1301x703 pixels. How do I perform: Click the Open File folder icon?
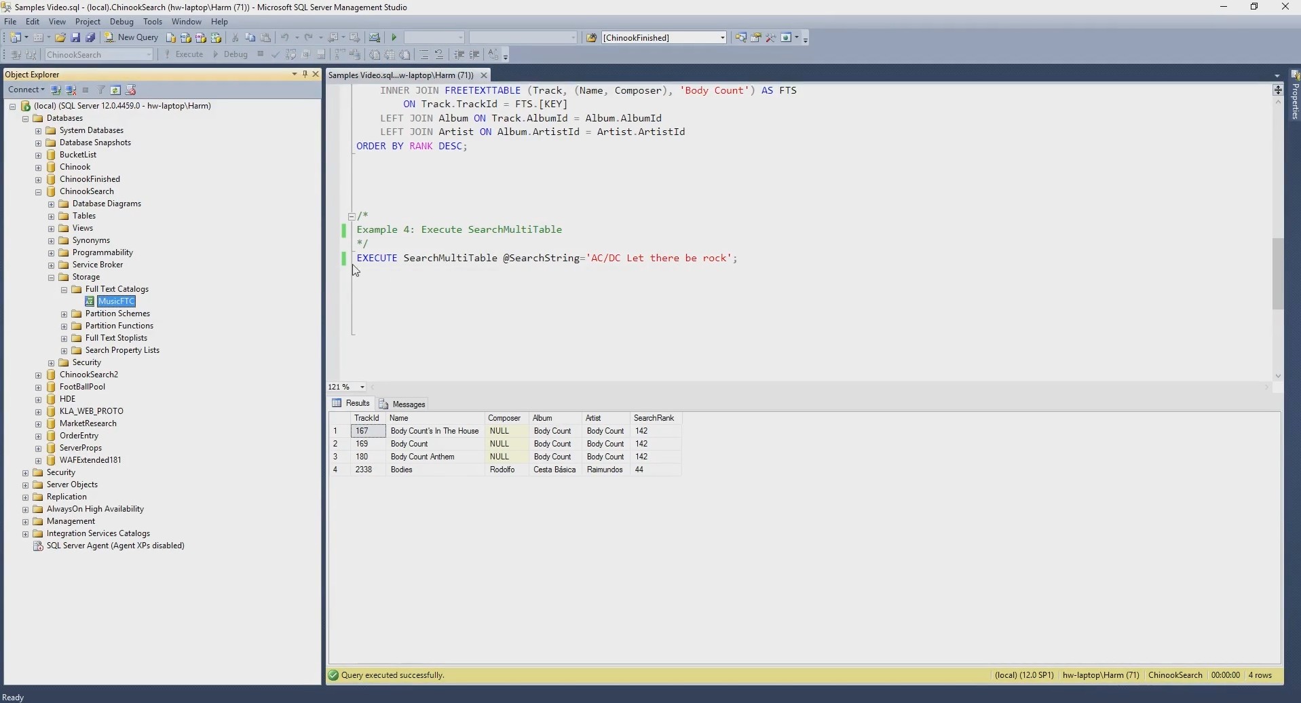(x=60, y=38)
